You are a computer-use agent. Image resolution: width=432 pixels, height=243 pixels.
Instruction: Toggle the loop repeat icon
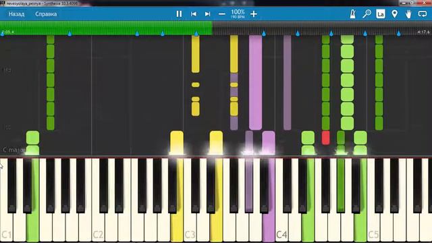[423, 13]
